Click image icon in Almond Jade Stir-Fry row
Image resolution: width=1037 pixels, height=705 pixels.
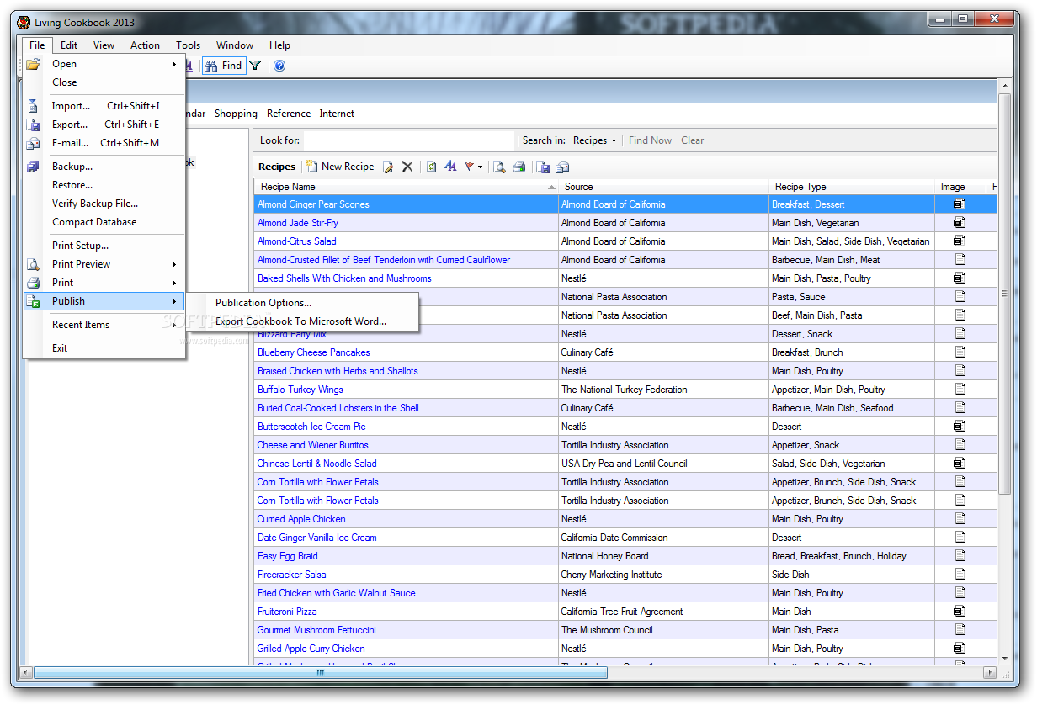click(x=960, y=223)
